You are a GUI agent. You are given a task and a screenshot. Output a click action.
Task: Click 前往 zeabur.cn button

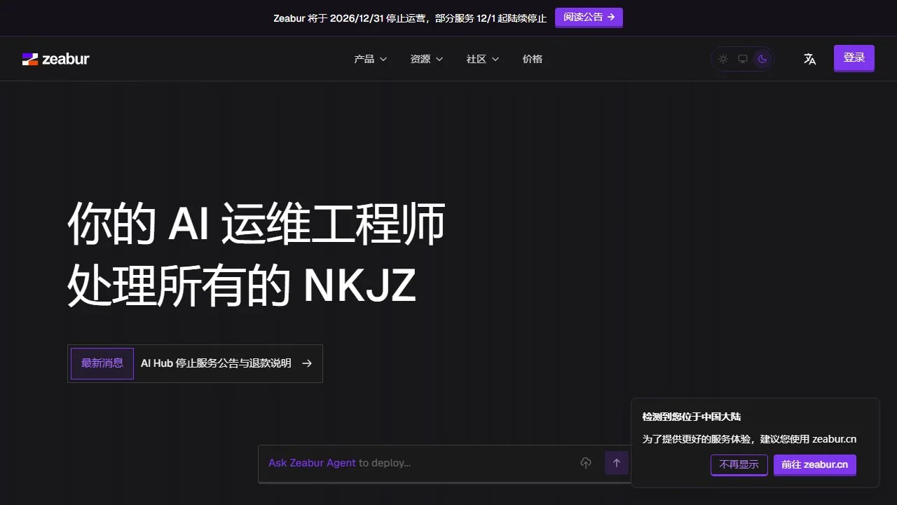tap(815, 465)
